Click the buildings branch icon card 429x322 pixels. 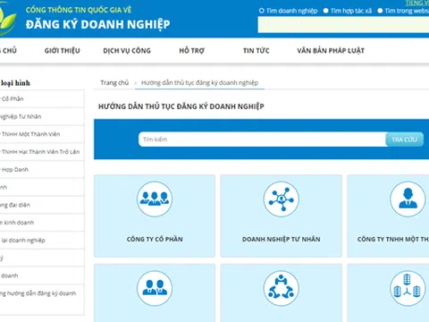388,292
